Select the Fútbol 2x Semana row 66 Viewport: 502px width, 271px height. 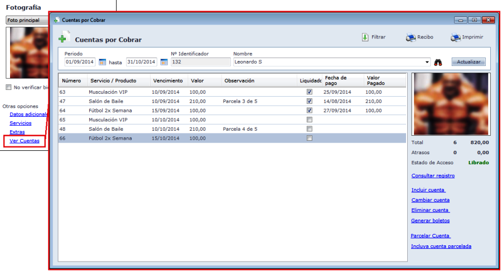167,138
